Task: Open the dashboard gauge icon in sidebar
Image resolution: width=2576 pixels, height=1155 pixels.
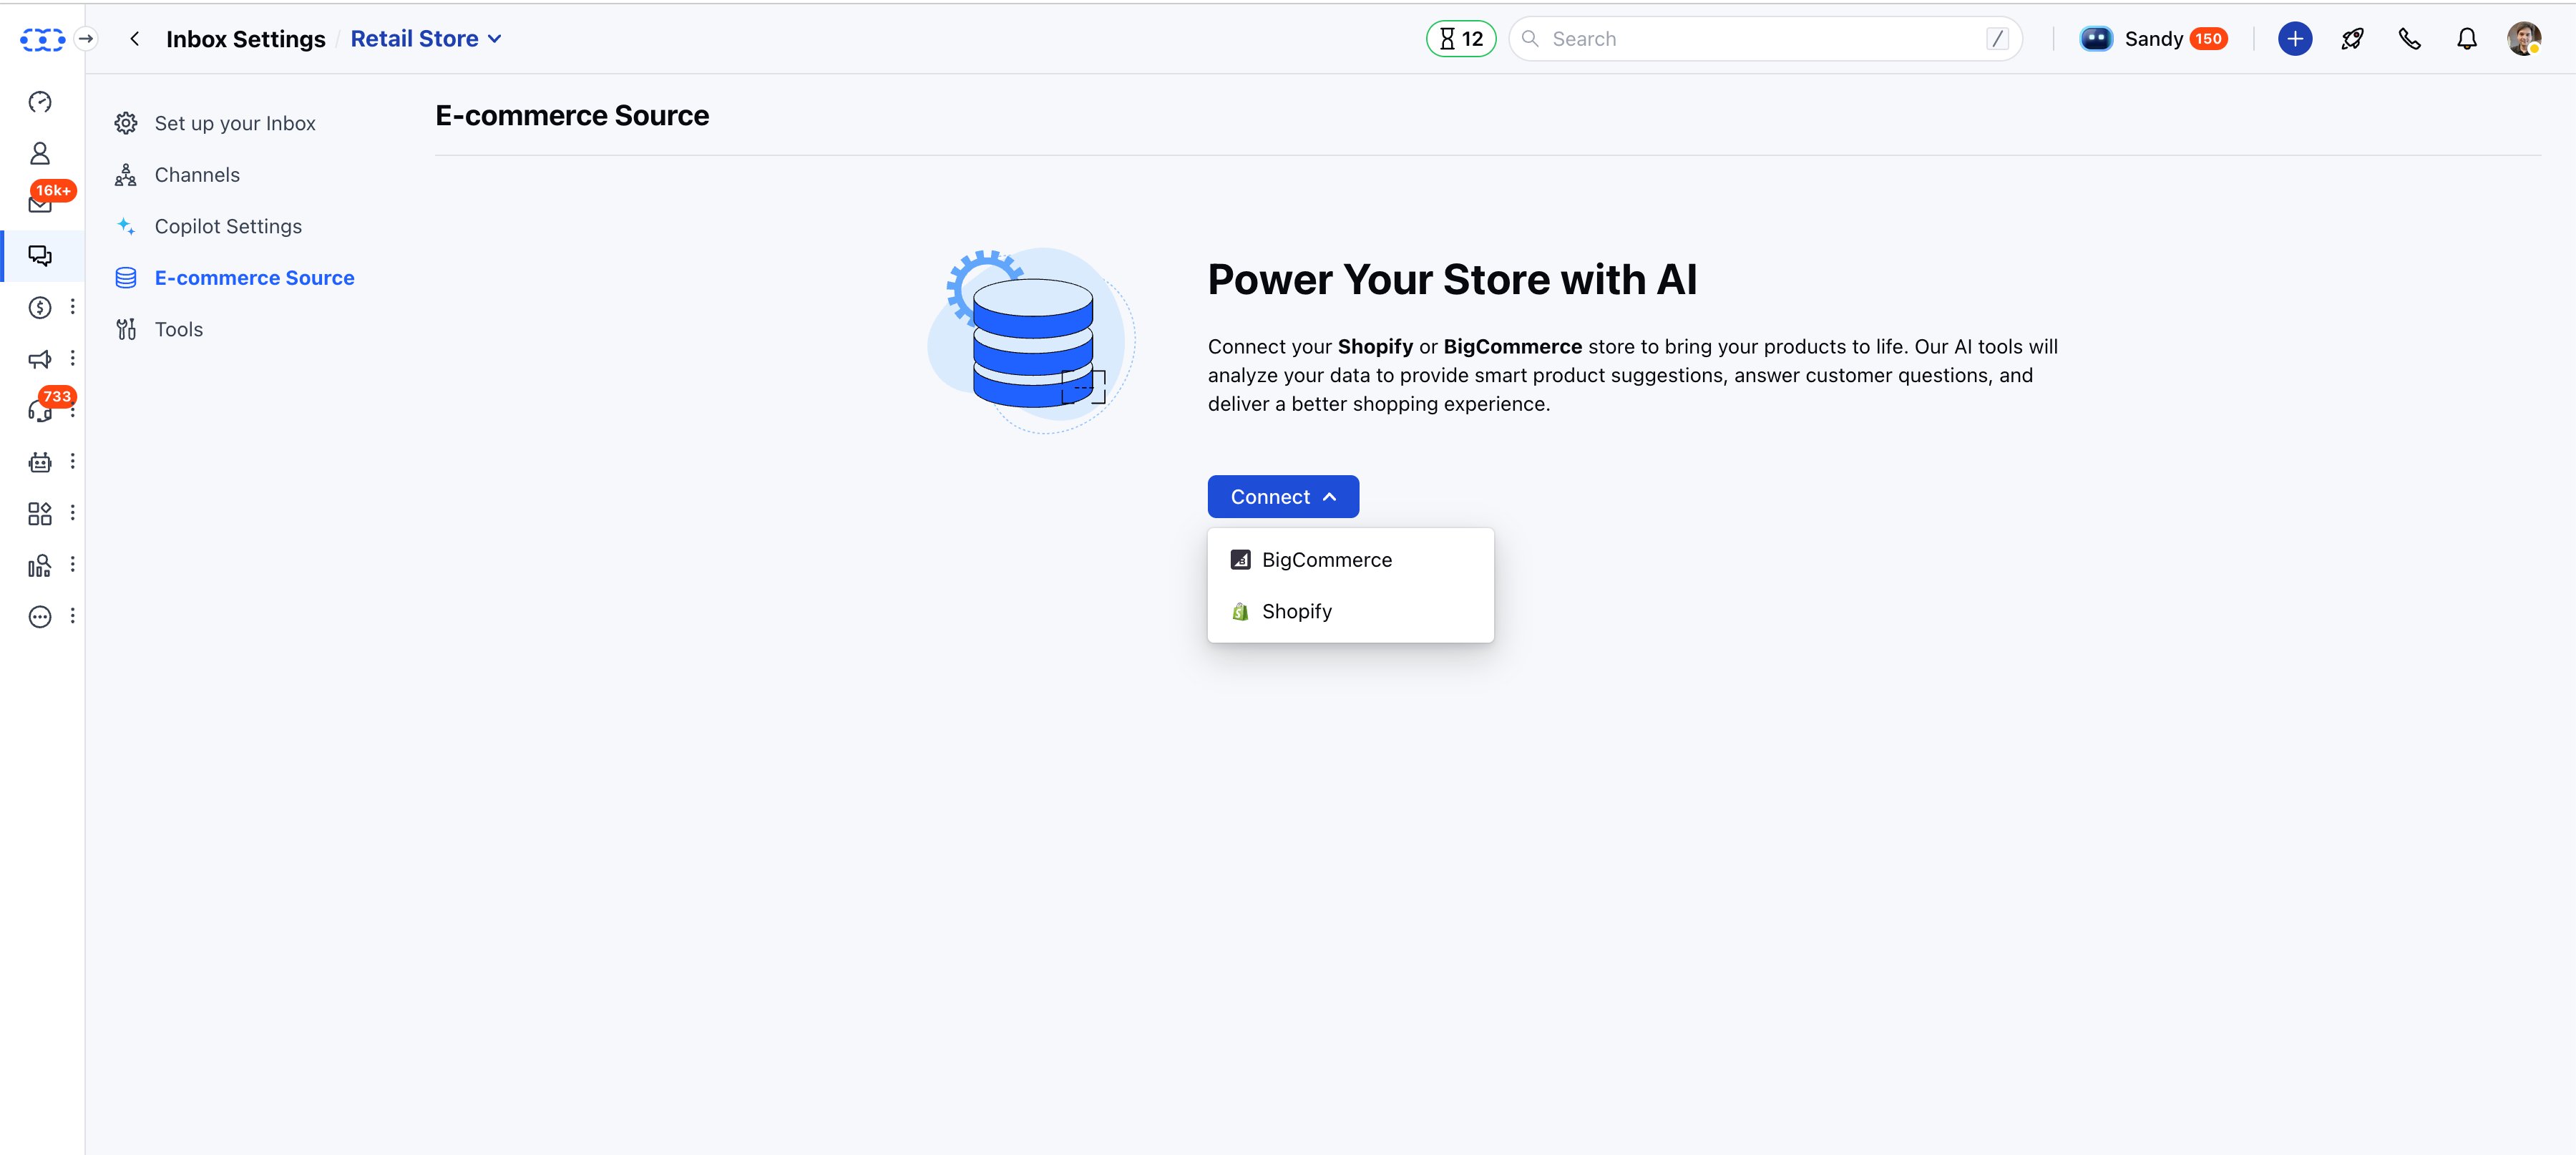Action: pos(40,102)
